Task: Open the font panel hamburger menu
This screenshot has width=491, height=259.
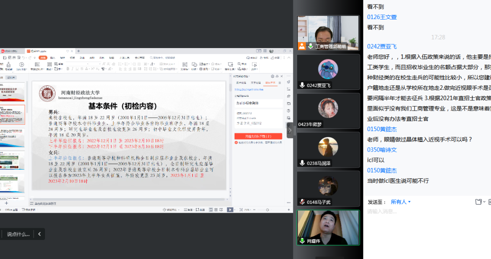Action: (280, 83)
